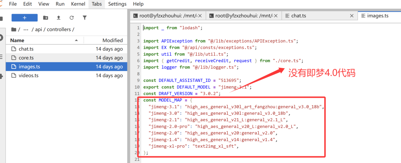The image size is (401, 163).
Task: Select core.ts in the file browser
Action: [x=66, y=58]
